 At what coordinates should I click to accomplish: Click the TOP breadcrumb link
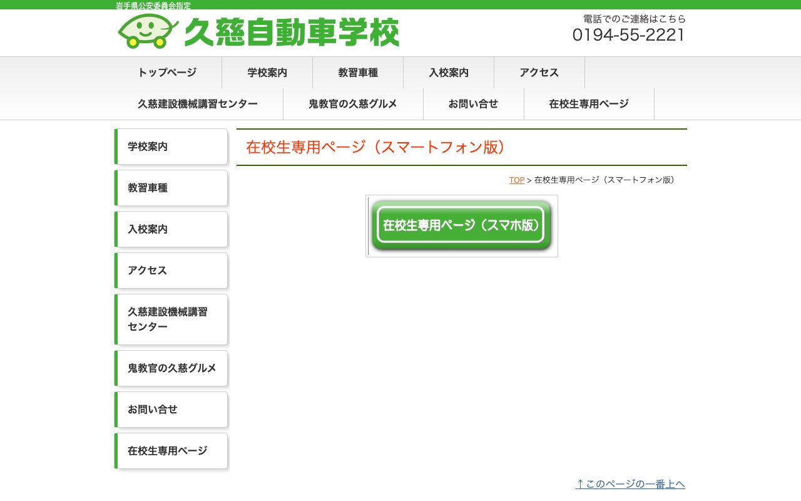[x=516, y=180]
